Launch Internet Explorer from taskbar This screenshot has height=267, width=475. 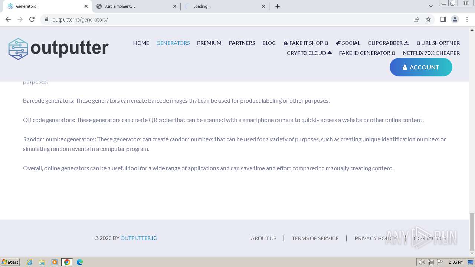pyautogui.click(x=30, y=262)
